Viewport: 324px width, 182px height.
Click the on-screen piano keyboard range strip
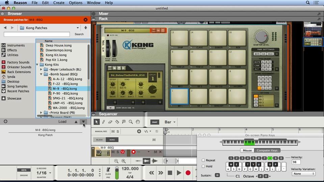coord(260,142)
